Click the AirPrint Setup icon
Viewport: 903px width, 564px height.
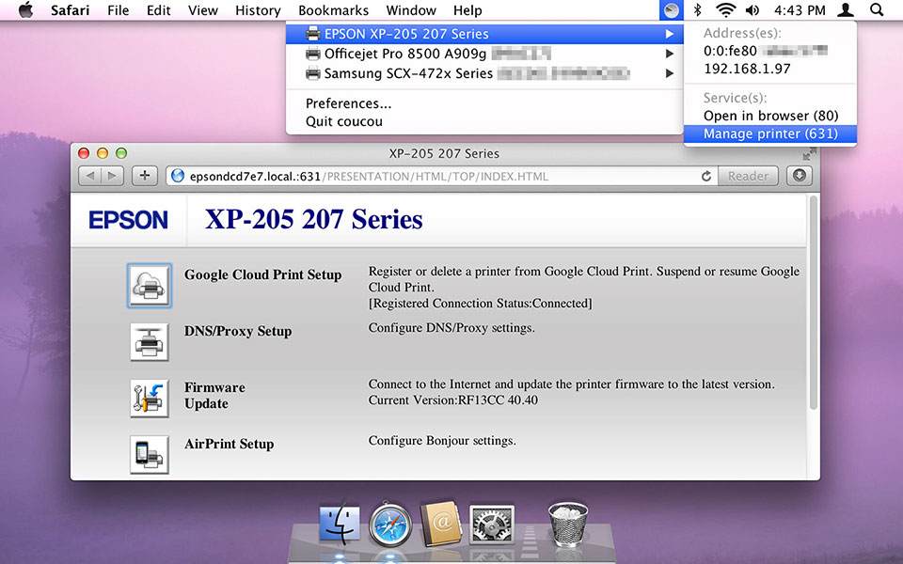click(x=150, y=455)
